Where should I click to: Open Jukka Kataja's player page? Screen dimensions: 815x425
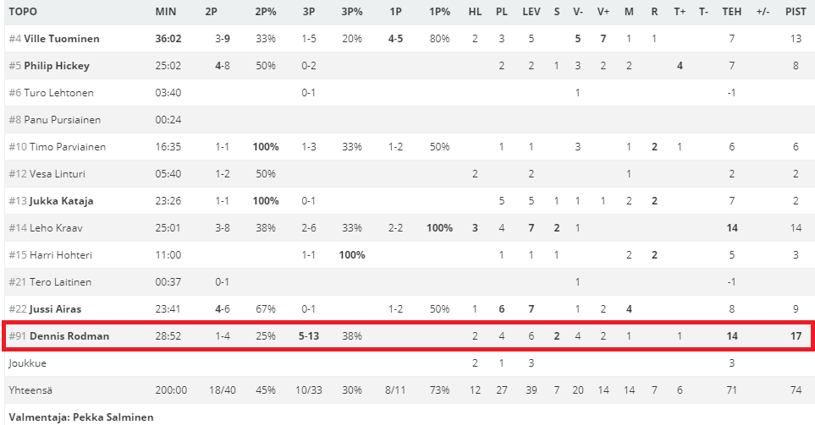(x=61, y=201)
